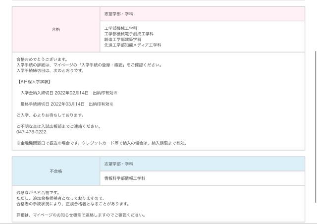This screenshot has height=224, width=317.
Task: Select the 先進工学部知能メディア工学科 entry
Action: point(132,45)
